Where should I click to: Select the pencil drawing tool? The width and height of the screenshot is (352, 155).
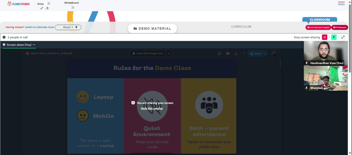tap(42, 8)
